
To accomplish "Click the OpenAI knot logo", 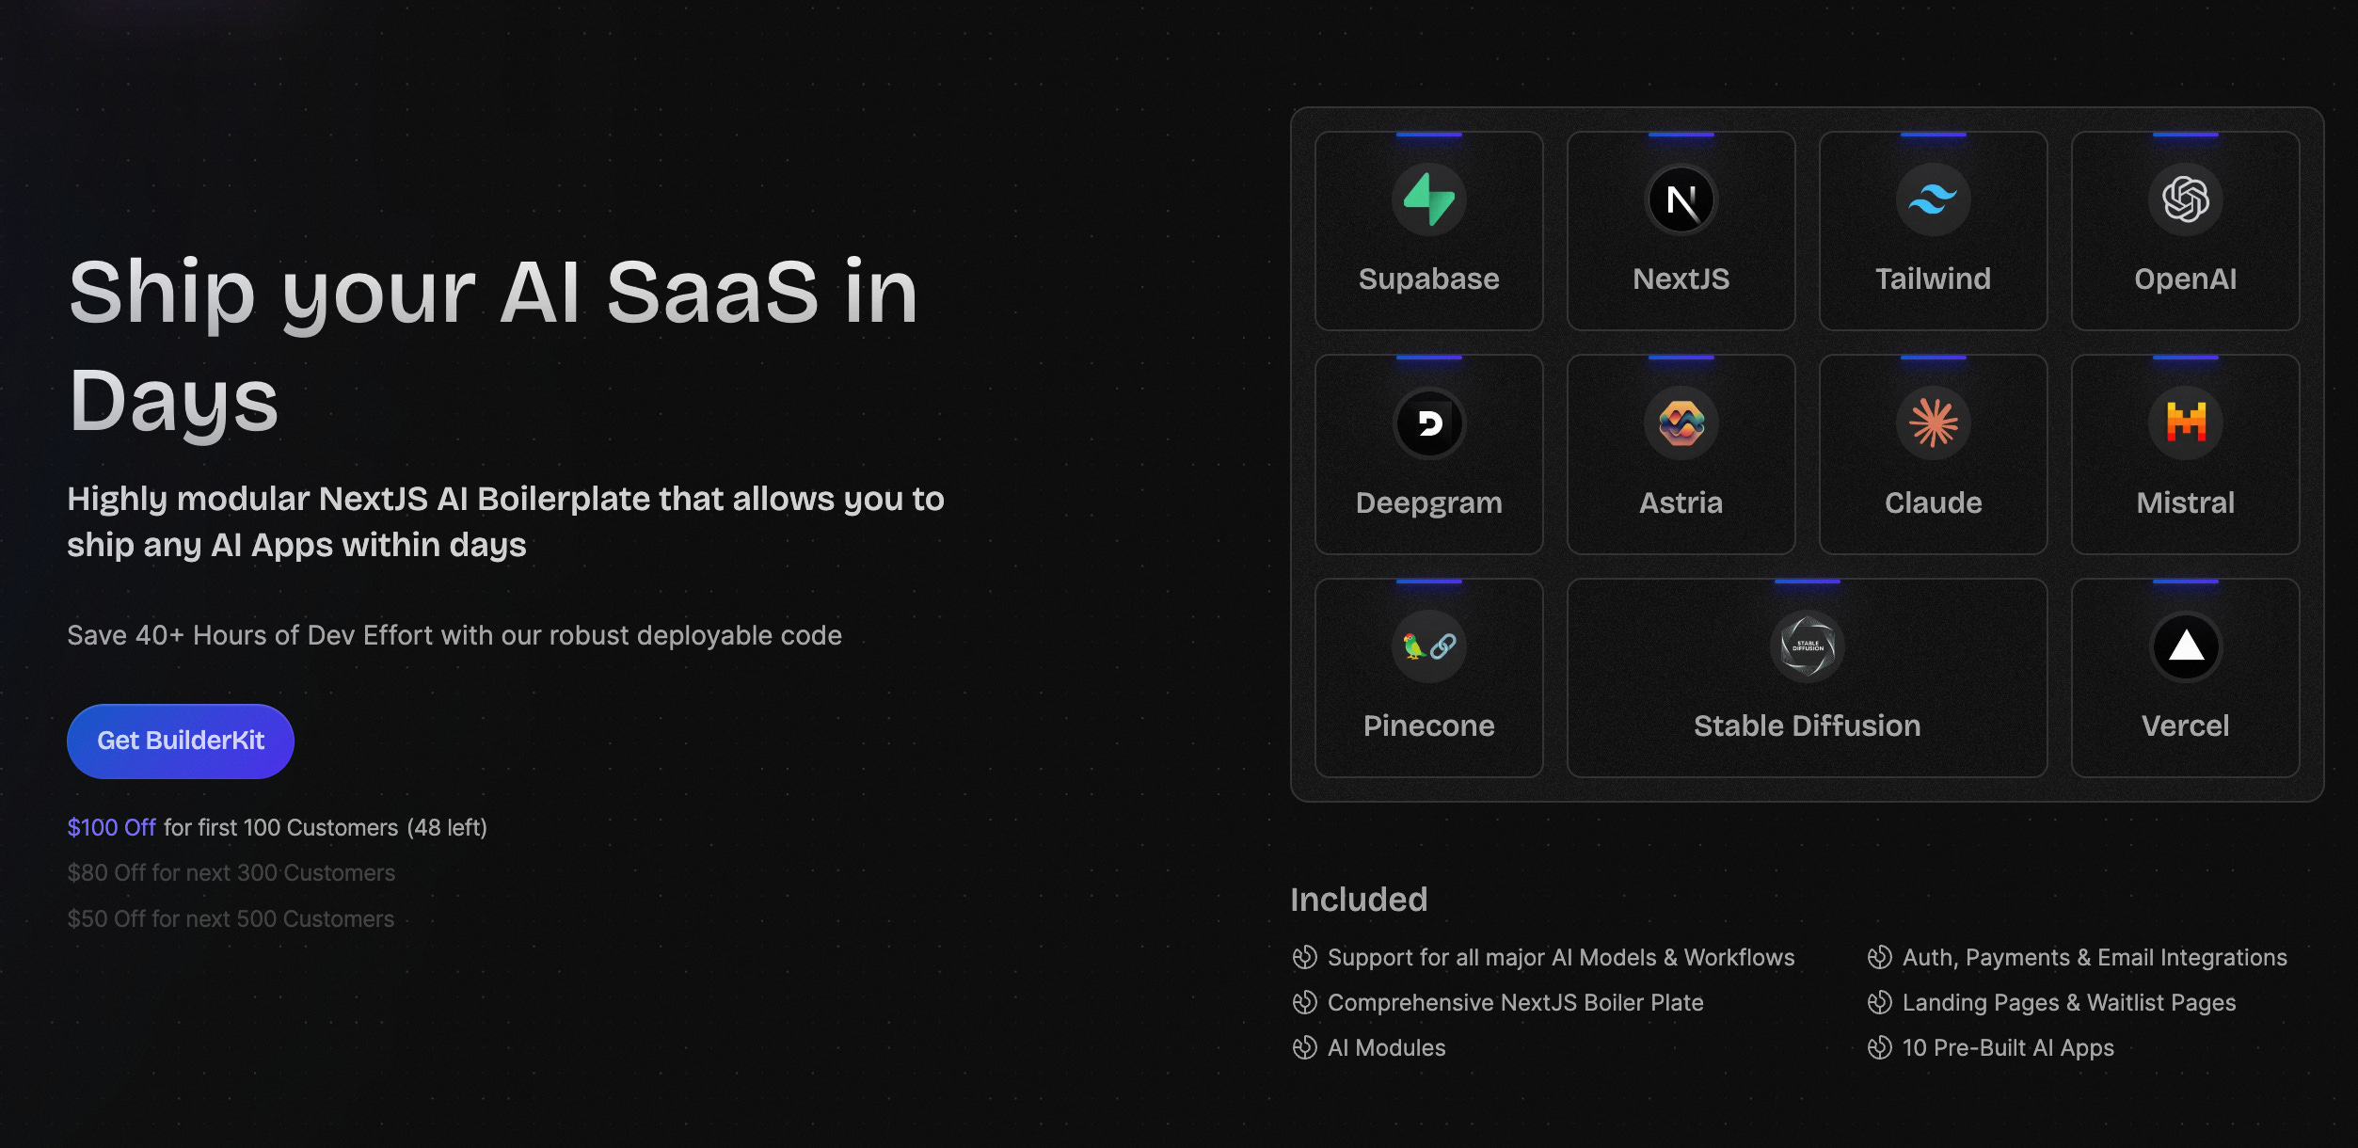I will point(2185,199).
